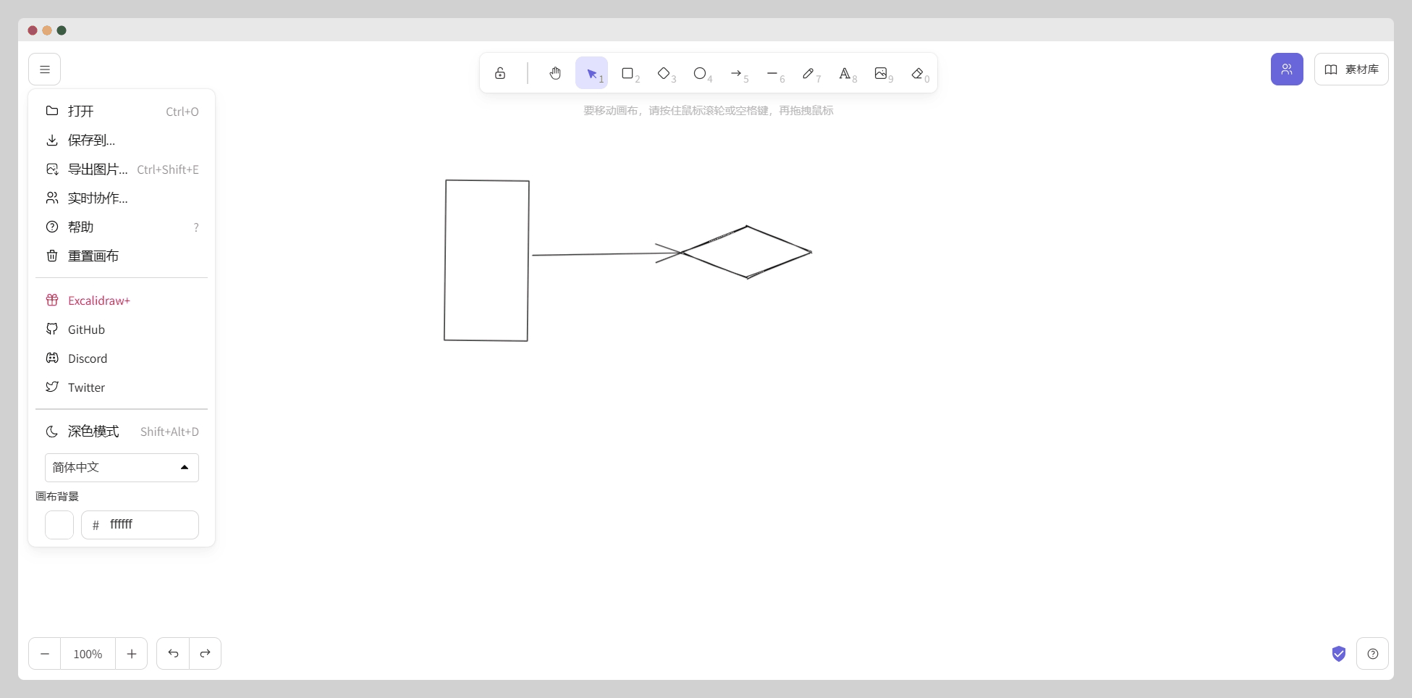Open the canvas background color swatch
The height and width of the screenshot is (698, 1412).
point(59,525)
